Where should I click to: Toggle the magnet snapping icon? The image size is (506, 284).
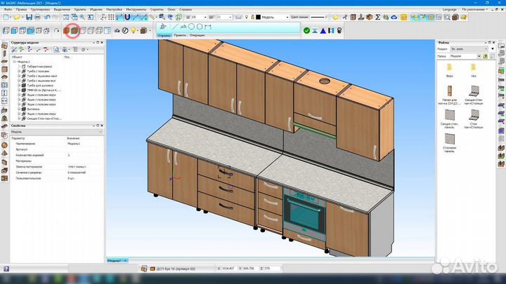tap(126, 16)
